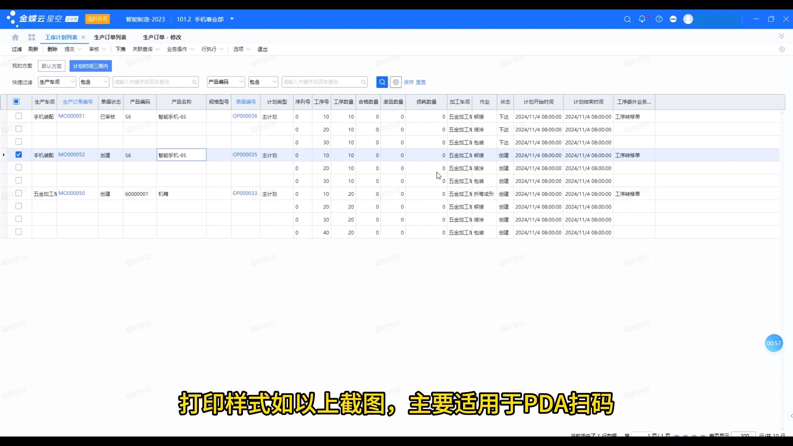Open list settings gear at right of toolbar
Screen dimensions: 793x446
pos(782,49)
